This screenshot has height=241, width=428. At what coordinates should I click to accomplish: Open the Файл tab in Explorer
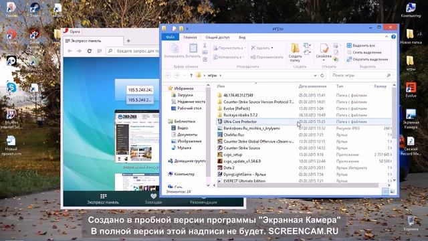(x=171, y=37)
